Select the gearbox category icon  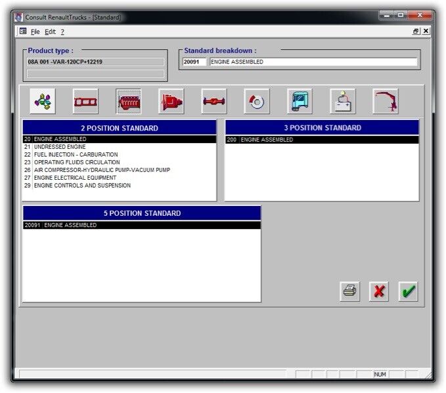coord(171,102)
